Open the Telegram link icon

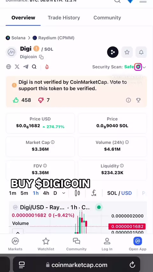pyautogui.click(x=25, y=67)
